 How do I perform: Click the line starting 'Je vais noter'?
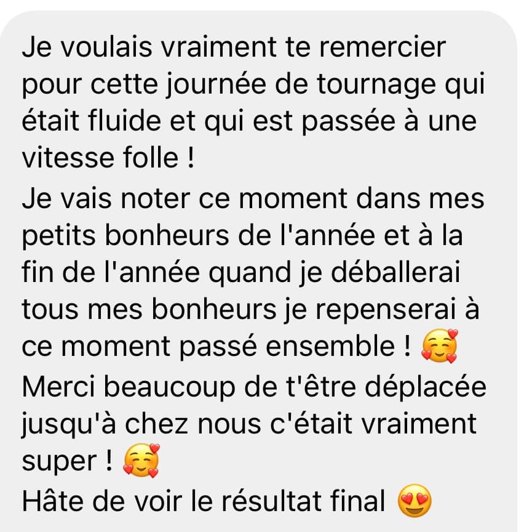tap(253, 198)
